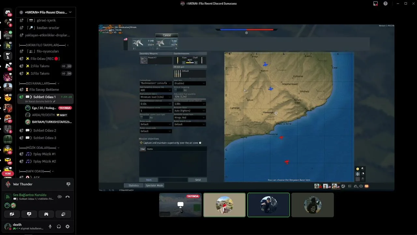
Task: Turn on camera in voice panel
Action: (x=12, y=214)
